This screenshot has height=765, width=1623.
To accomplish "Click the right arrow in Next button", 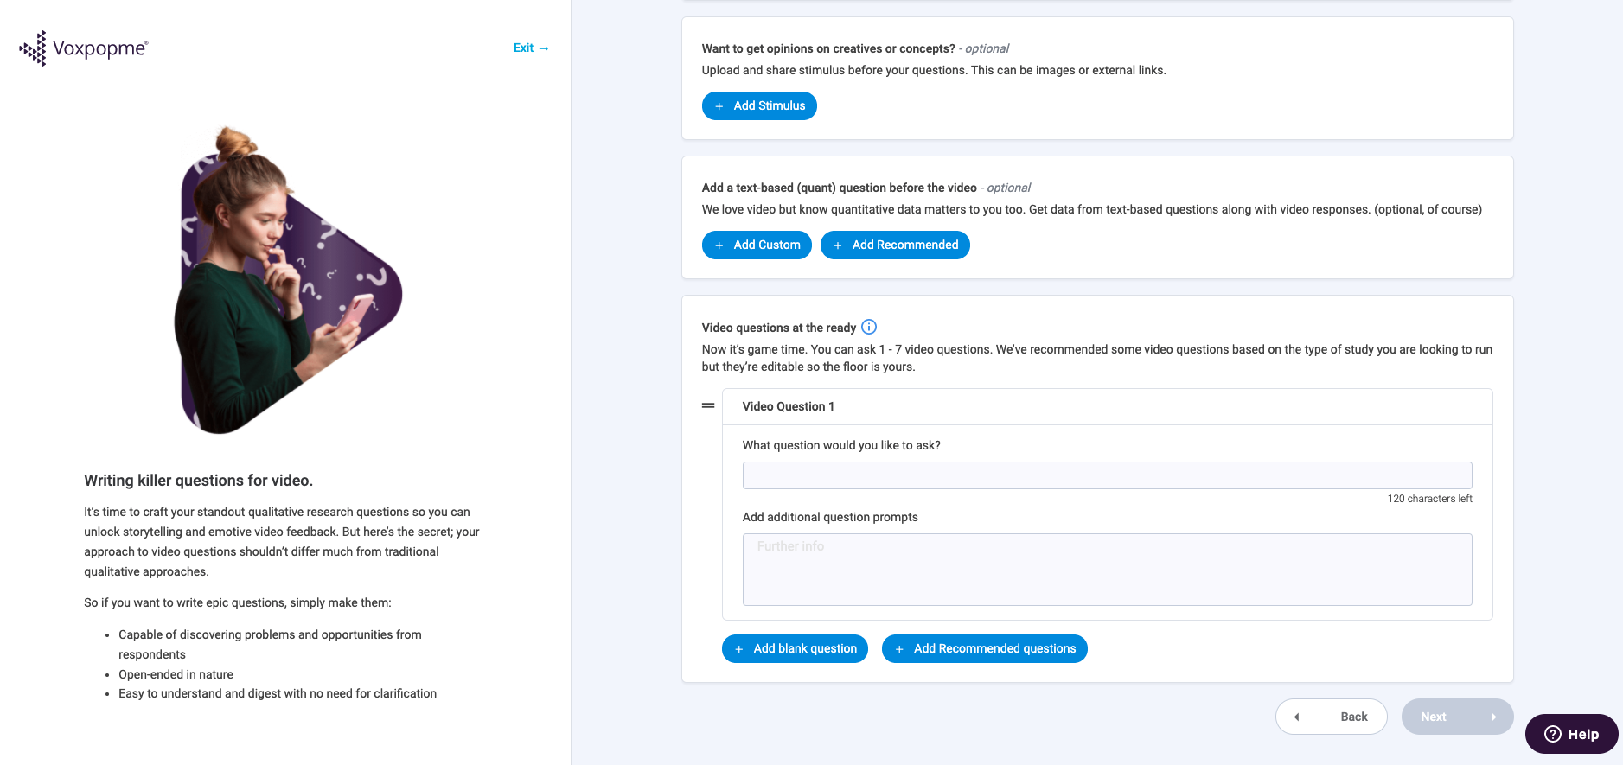I will 1493,717.
